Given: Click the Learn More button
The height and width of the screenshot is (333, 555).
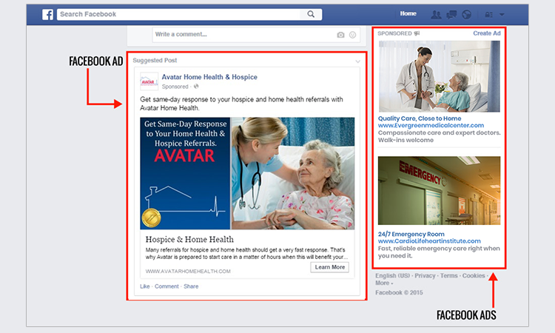Looking at the screenshot, I should coord(330,267).
